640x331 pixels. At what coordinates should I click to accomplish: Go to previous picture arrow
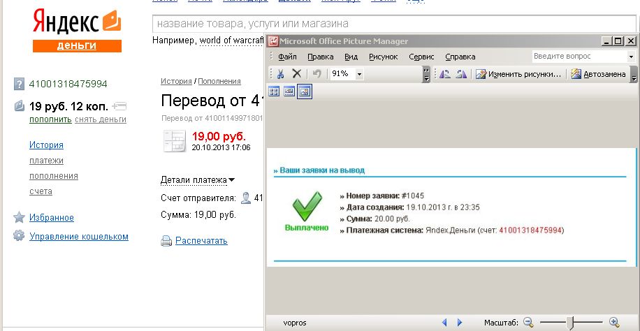tap(444, 323)
